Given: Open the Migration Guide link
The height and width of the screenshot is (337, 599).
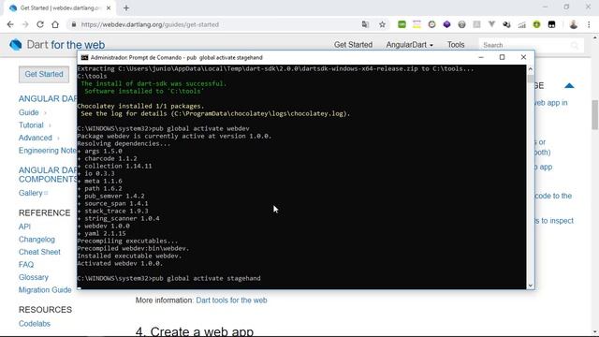Looking at the screenshot, I should 45,289.
